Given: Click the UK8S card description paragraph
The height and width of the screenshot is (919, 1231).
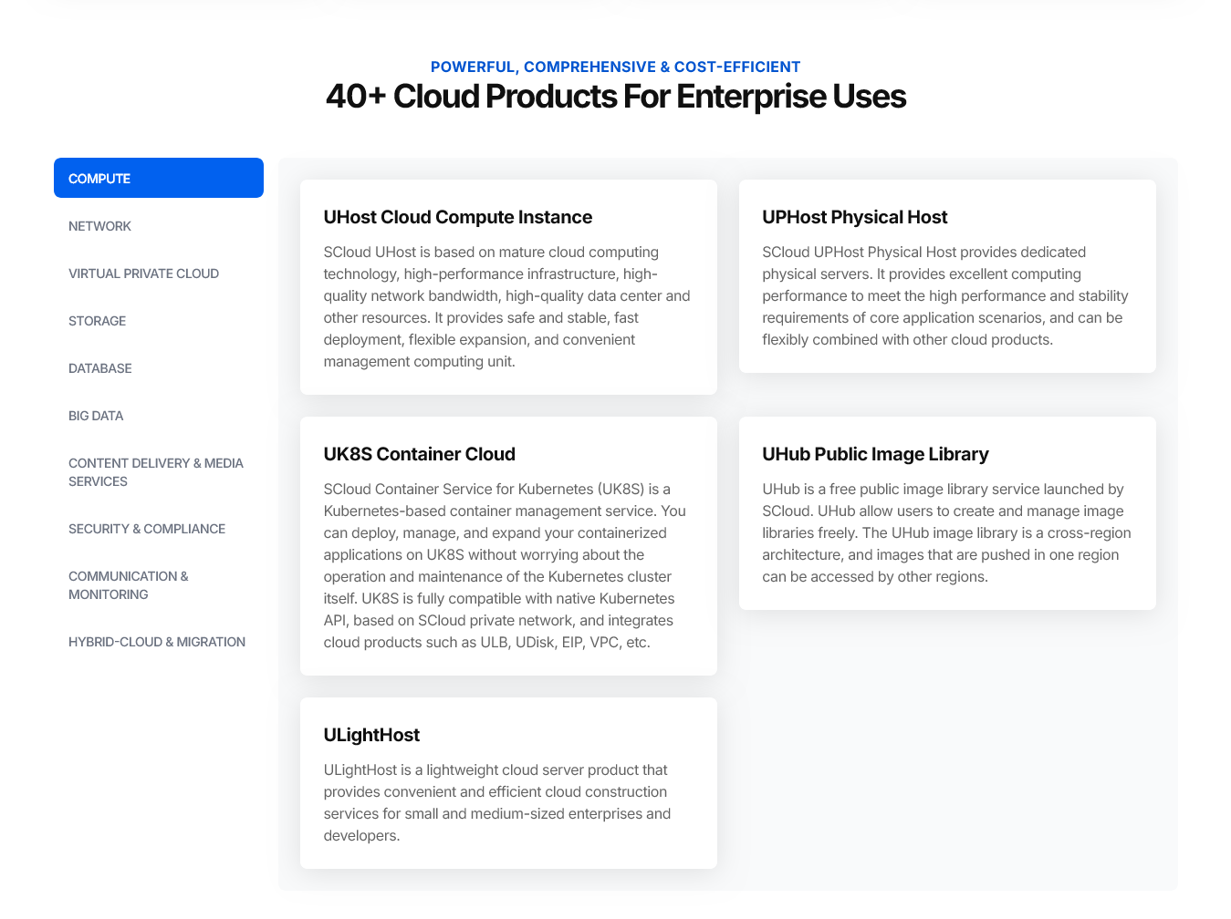Looking at the screenshot, I should (505, 566).
